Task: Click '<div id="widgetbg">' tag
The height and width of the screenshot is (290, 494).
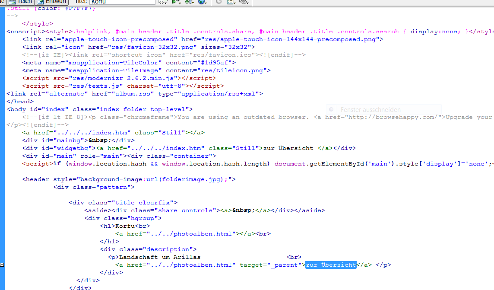Action: tap(59, 148)
